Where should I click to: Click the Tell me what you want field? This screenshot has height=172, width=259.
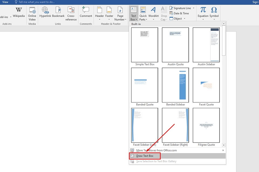(36, 2)
